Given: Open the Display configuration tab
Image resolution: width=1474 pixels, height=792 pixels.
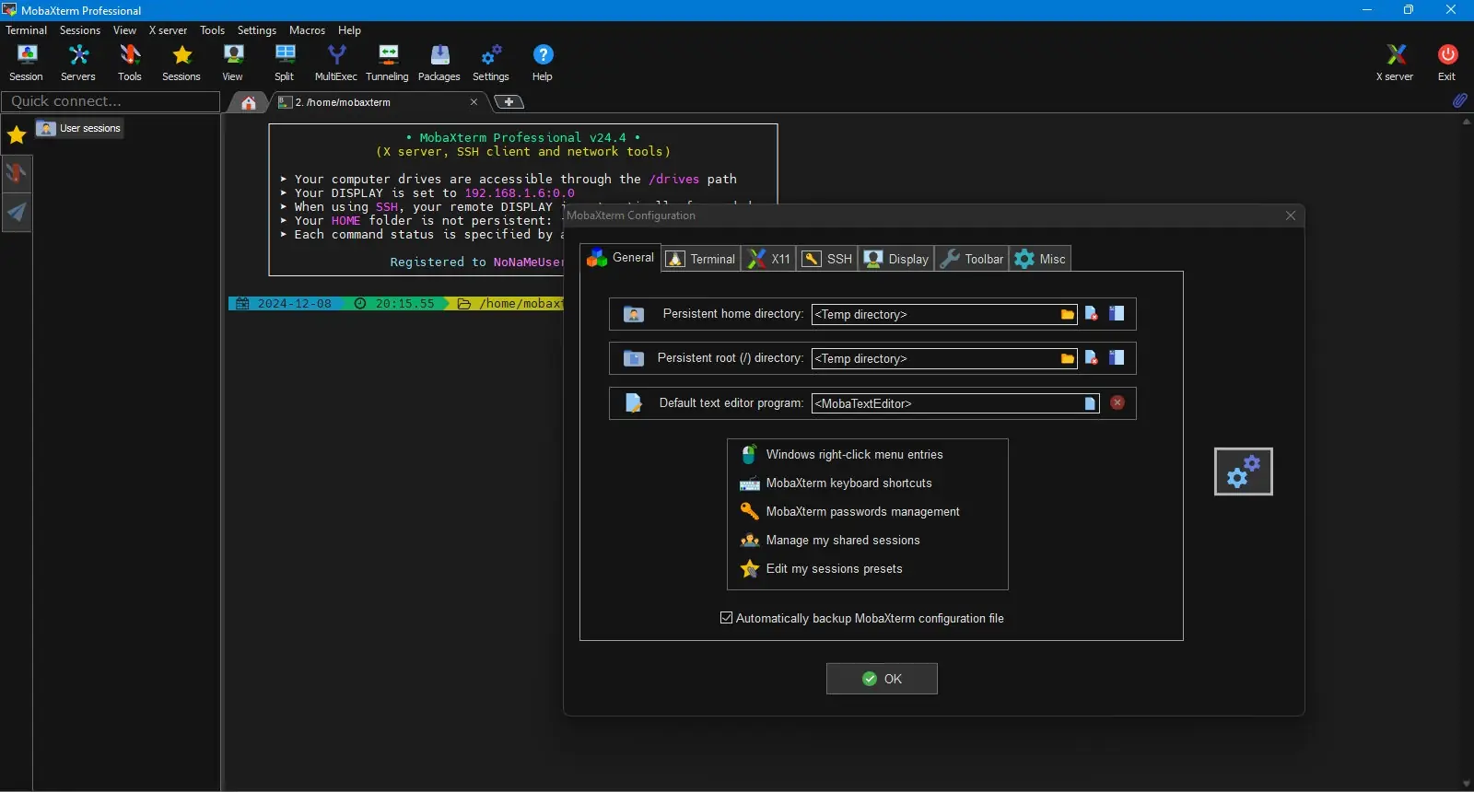Looking at the screenshot, I should (x=897, y=259).
